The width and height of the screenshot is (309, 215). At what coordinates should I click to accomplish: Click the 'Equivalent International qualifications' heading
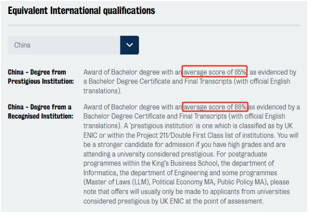81,10
